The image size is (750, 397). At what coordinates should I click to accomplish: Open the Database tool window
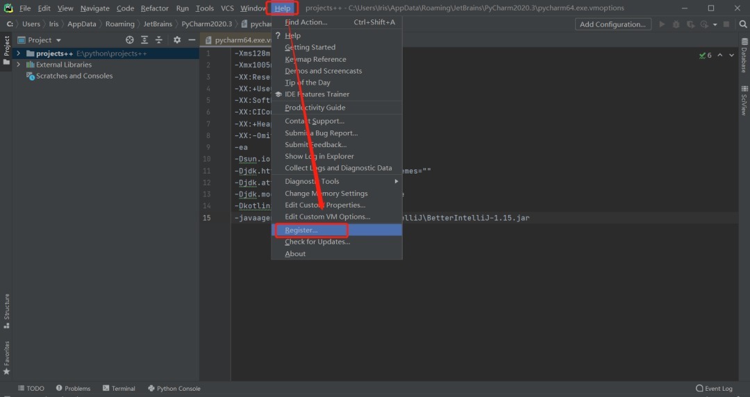[x=744, y=55]
